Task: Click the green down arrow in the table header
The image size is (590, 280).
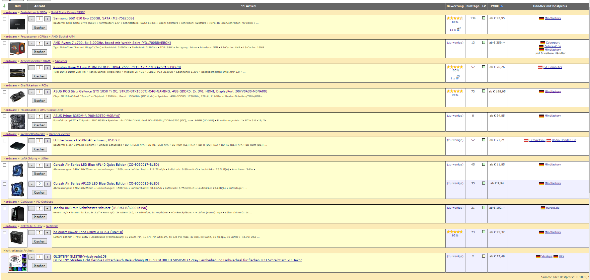Action: tap(4, 6)
